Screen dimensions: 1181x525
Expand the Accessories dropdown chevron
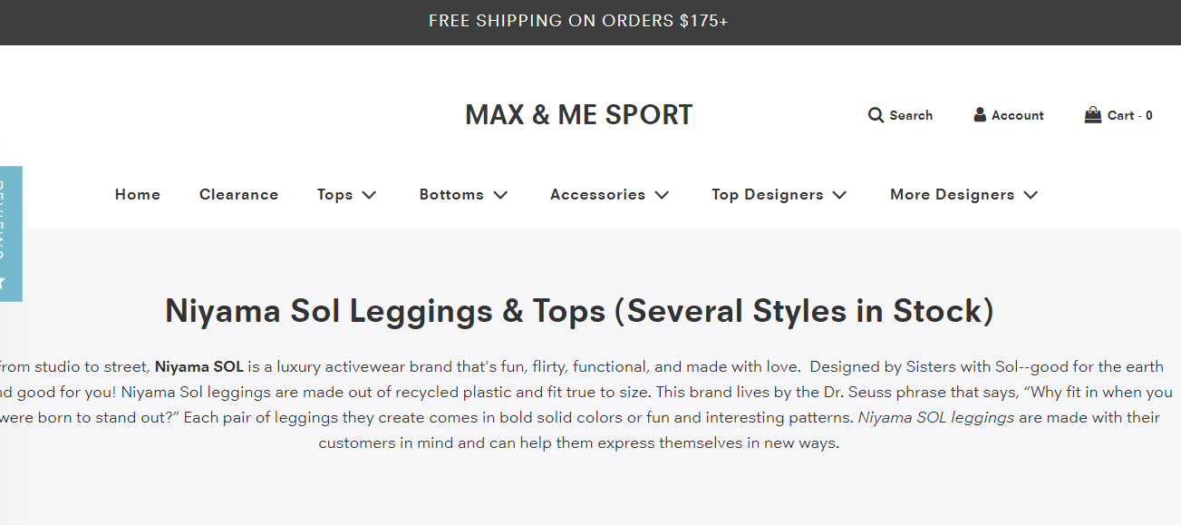click(662, 195)
